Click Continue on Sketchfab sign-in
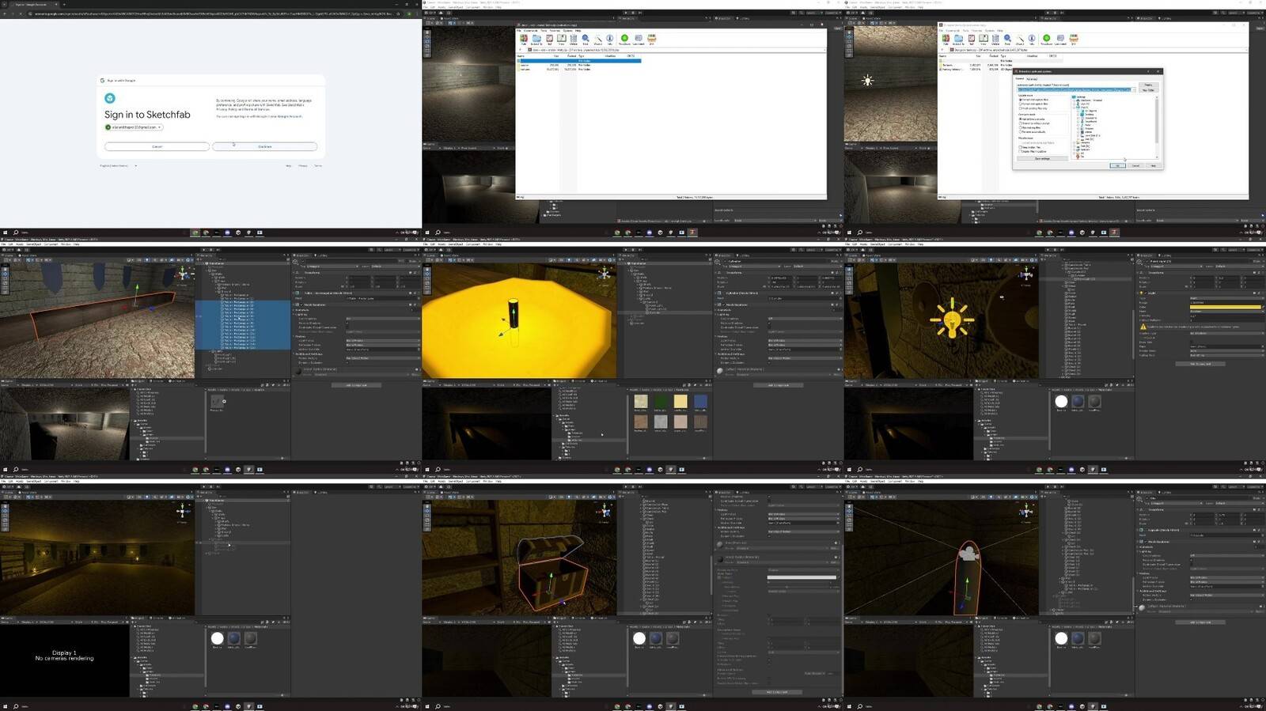The height and width of the screenshot is (711, 1266). (264, 146)
